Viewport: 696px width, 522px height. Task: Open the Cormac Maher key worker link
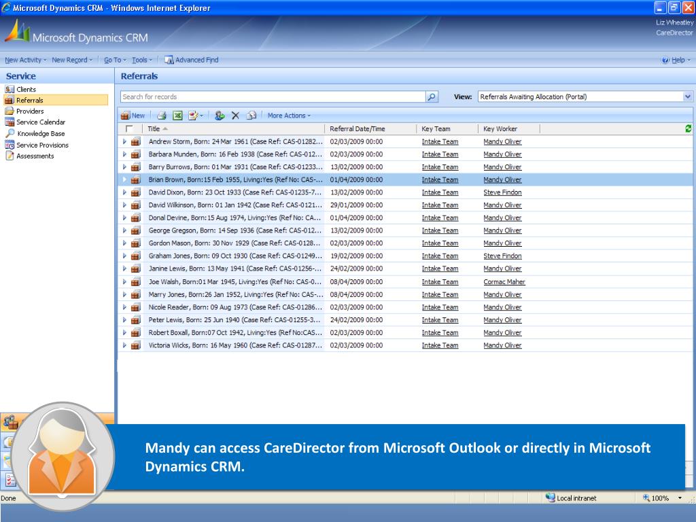504,282
